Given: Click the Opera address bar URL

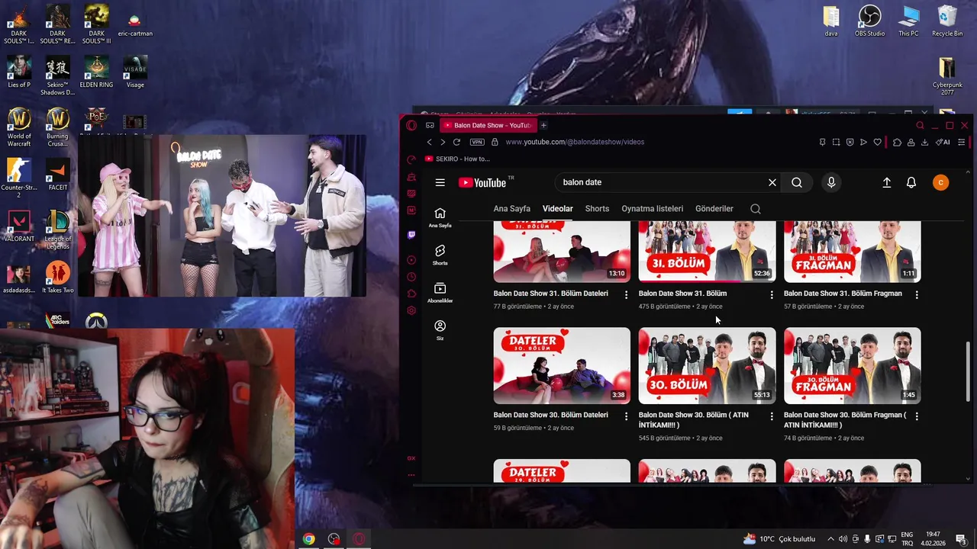Looking at the screenshot, I should (575, 142).
